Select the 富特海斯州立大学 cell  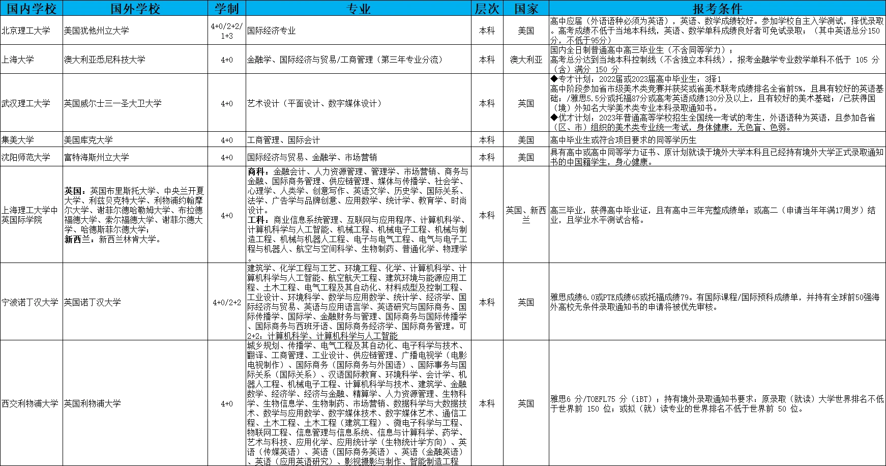pos(97,157)
